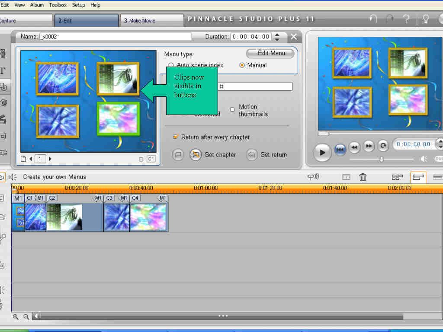Select green-framed button in menu editor preview
The width and height of the screenshot is (443, 332).
118,119
